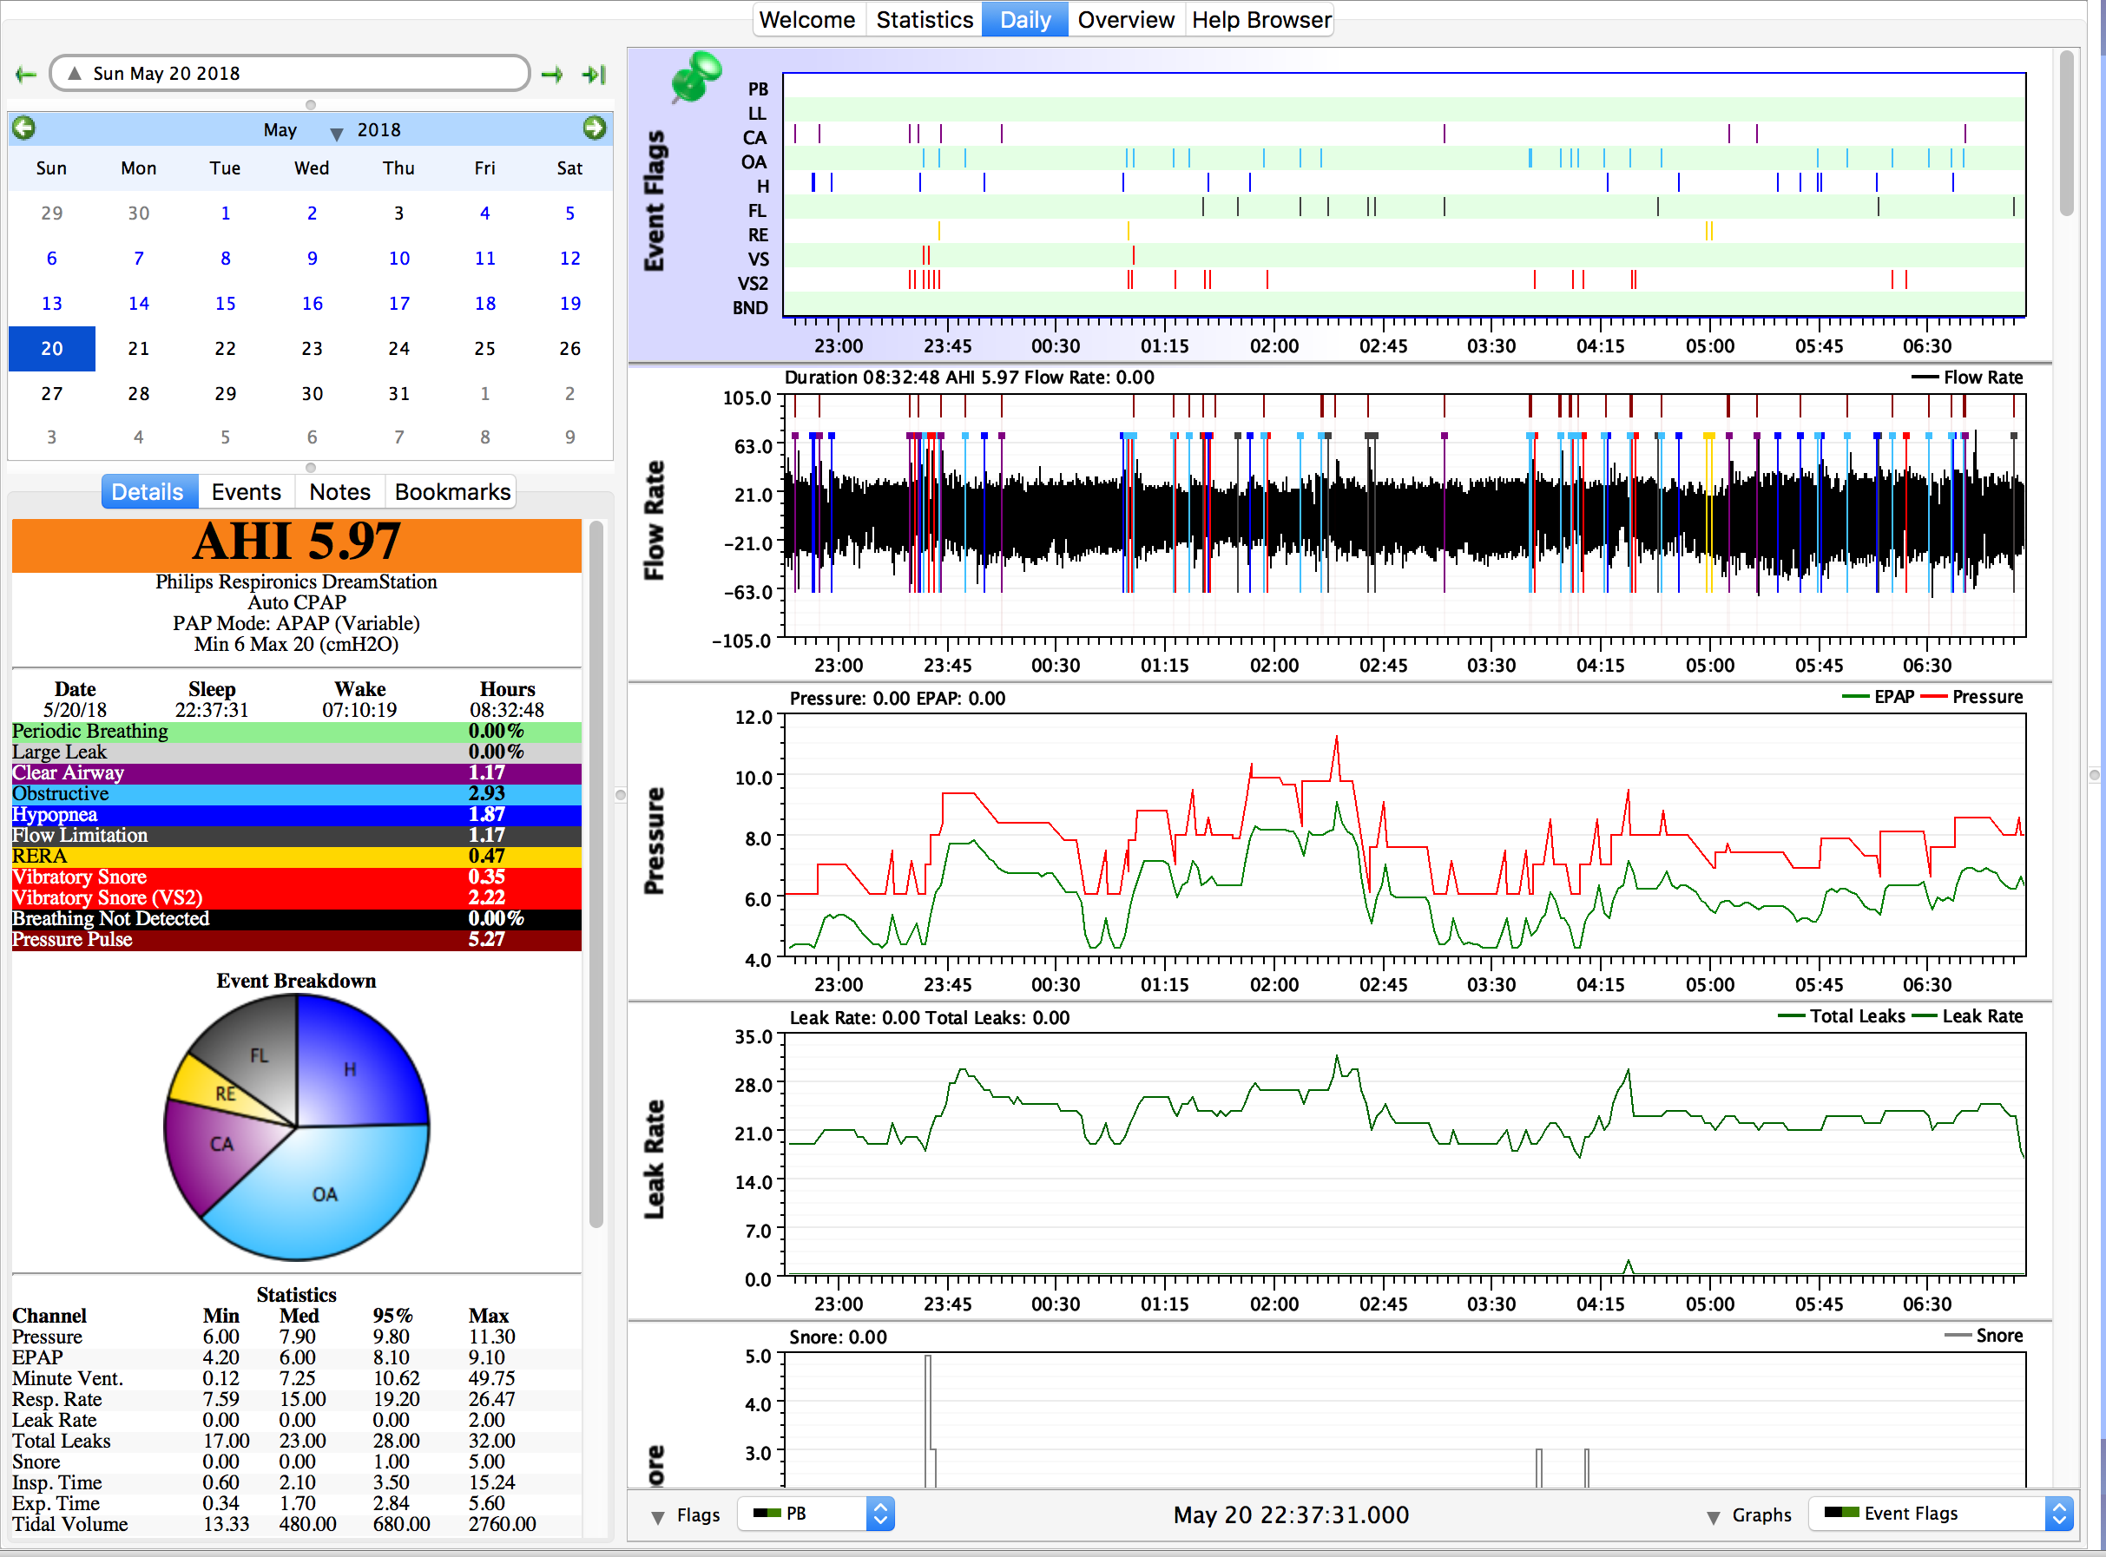Screen dimensions: 2106x1557
Task: Click the Vibratory Snore (VS2) row
Action: 296,897
